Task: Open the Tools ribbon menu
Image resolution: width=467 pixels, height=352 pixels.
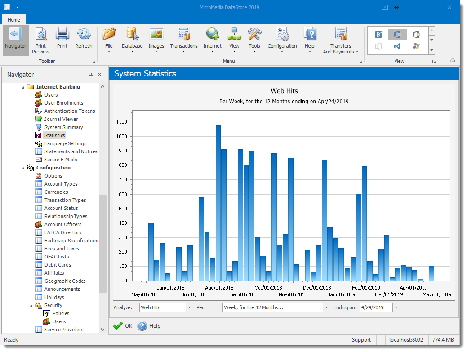Action: click(254, 40)
